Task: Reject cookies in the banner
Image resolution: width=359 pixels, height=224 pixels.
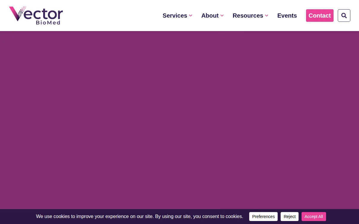Action: tap(290, 217)
